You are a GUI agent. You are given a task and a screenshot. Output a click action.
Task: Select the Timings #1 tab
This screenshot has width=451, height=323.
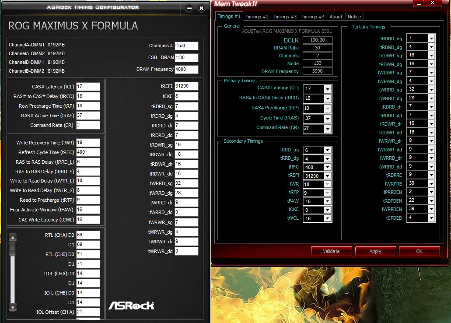coord(229,16)
